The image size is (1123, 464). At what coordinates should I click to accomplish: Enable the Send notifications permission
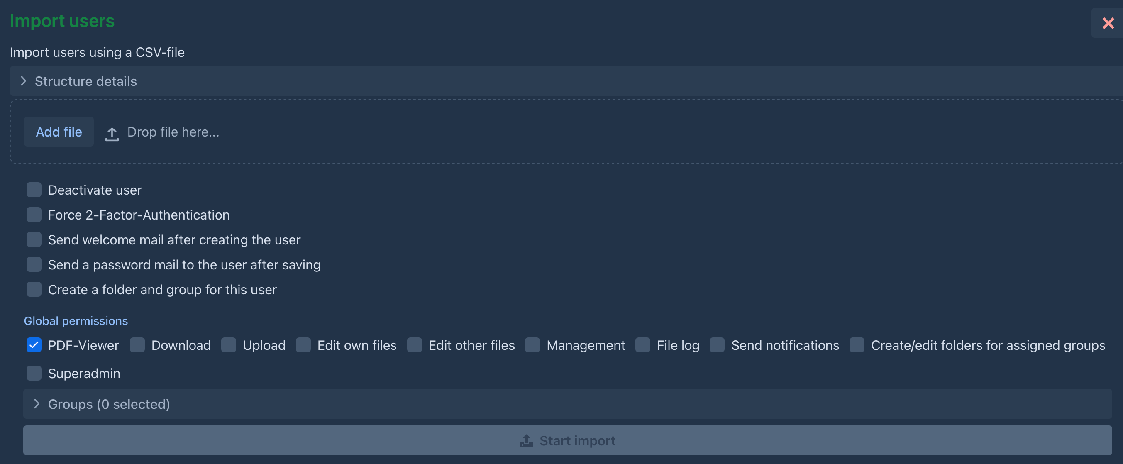click(717, 345)
